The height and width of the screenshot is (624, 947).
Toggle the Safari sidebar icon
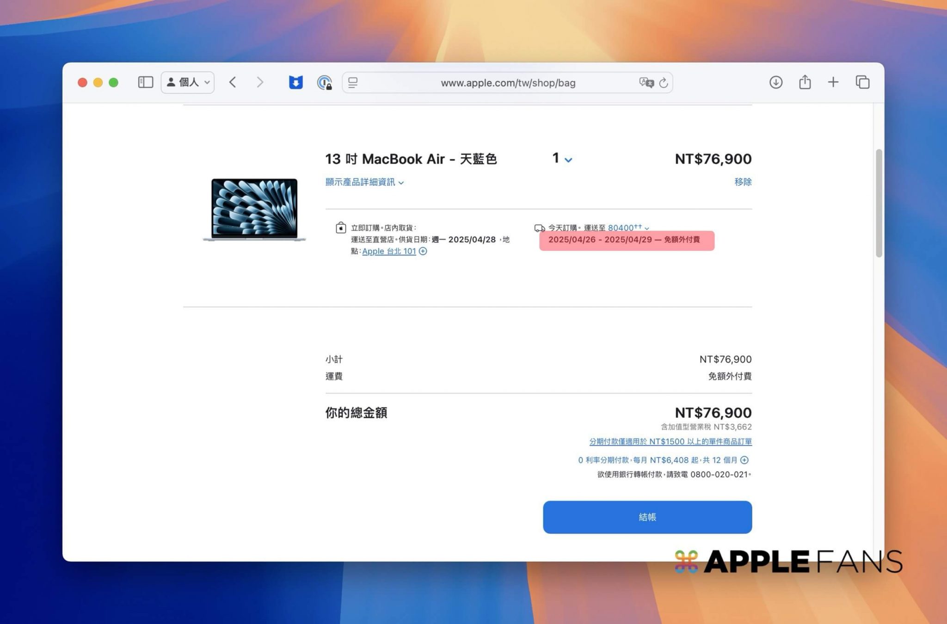click(x=145, y=82)
